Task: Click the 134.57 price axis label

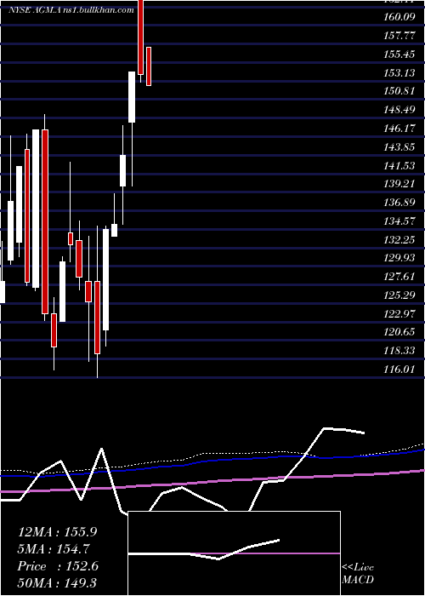Action: (399, 221)
